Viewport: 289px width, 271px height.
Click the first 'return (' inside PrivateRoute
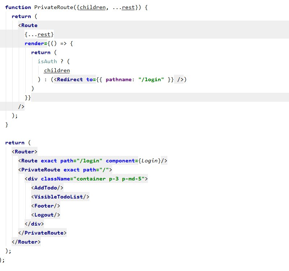25,16
